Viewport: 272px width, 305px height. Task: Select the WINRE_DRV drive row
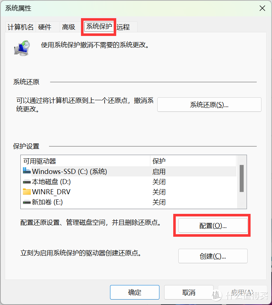pos(129,192)
